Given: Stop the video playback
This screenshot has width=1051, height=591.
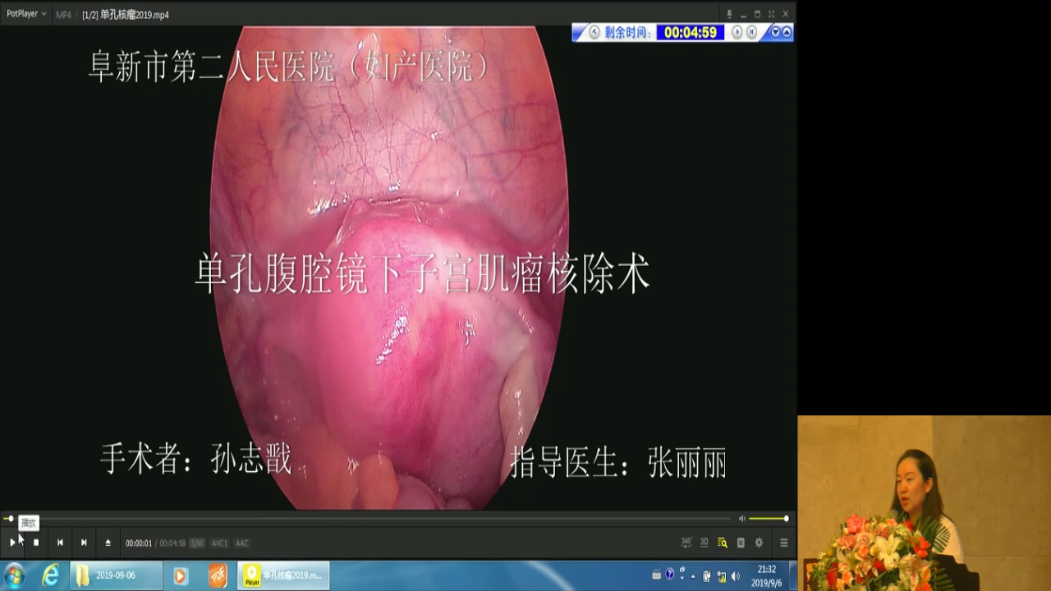Looking at the screenshot, I should (x=36, y=543).
